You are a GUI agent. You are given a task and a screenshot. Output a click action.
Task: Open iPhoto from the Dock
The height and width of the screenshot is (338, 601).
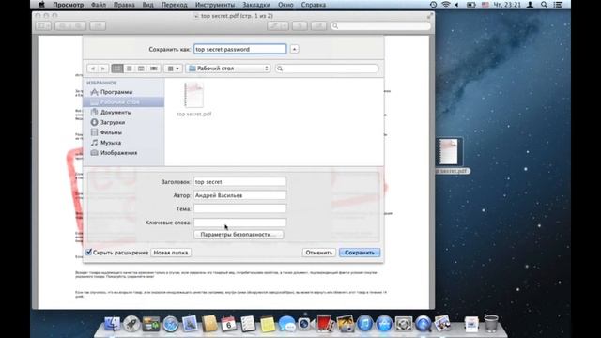345,324
